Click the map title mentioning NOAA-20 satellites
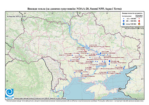The height and width of the screenshot is (105, 149). click(x=74, y=9)
